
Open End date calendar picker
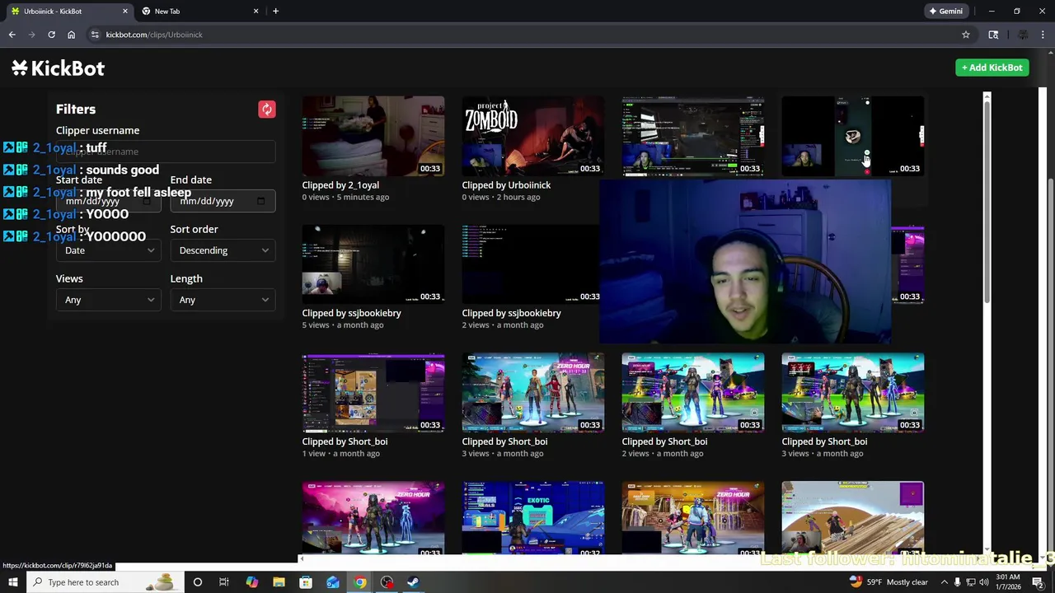261,201
